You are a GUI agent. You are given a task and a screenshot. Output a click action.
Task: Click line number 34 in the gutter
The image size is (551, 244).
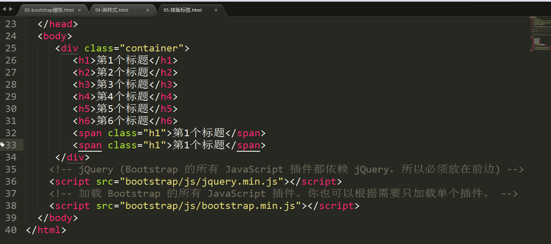pos(11,157)
